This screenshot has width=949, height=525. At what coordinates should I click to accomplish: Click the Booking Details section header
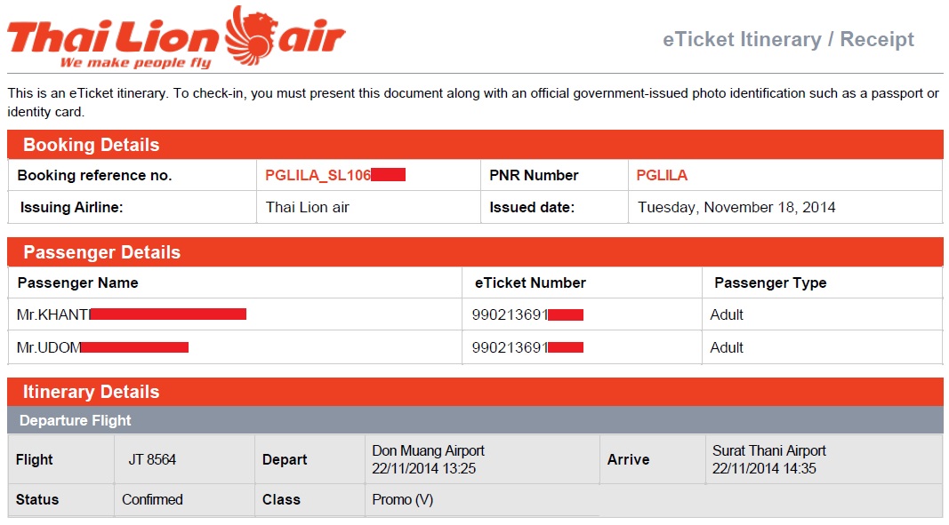475,145
